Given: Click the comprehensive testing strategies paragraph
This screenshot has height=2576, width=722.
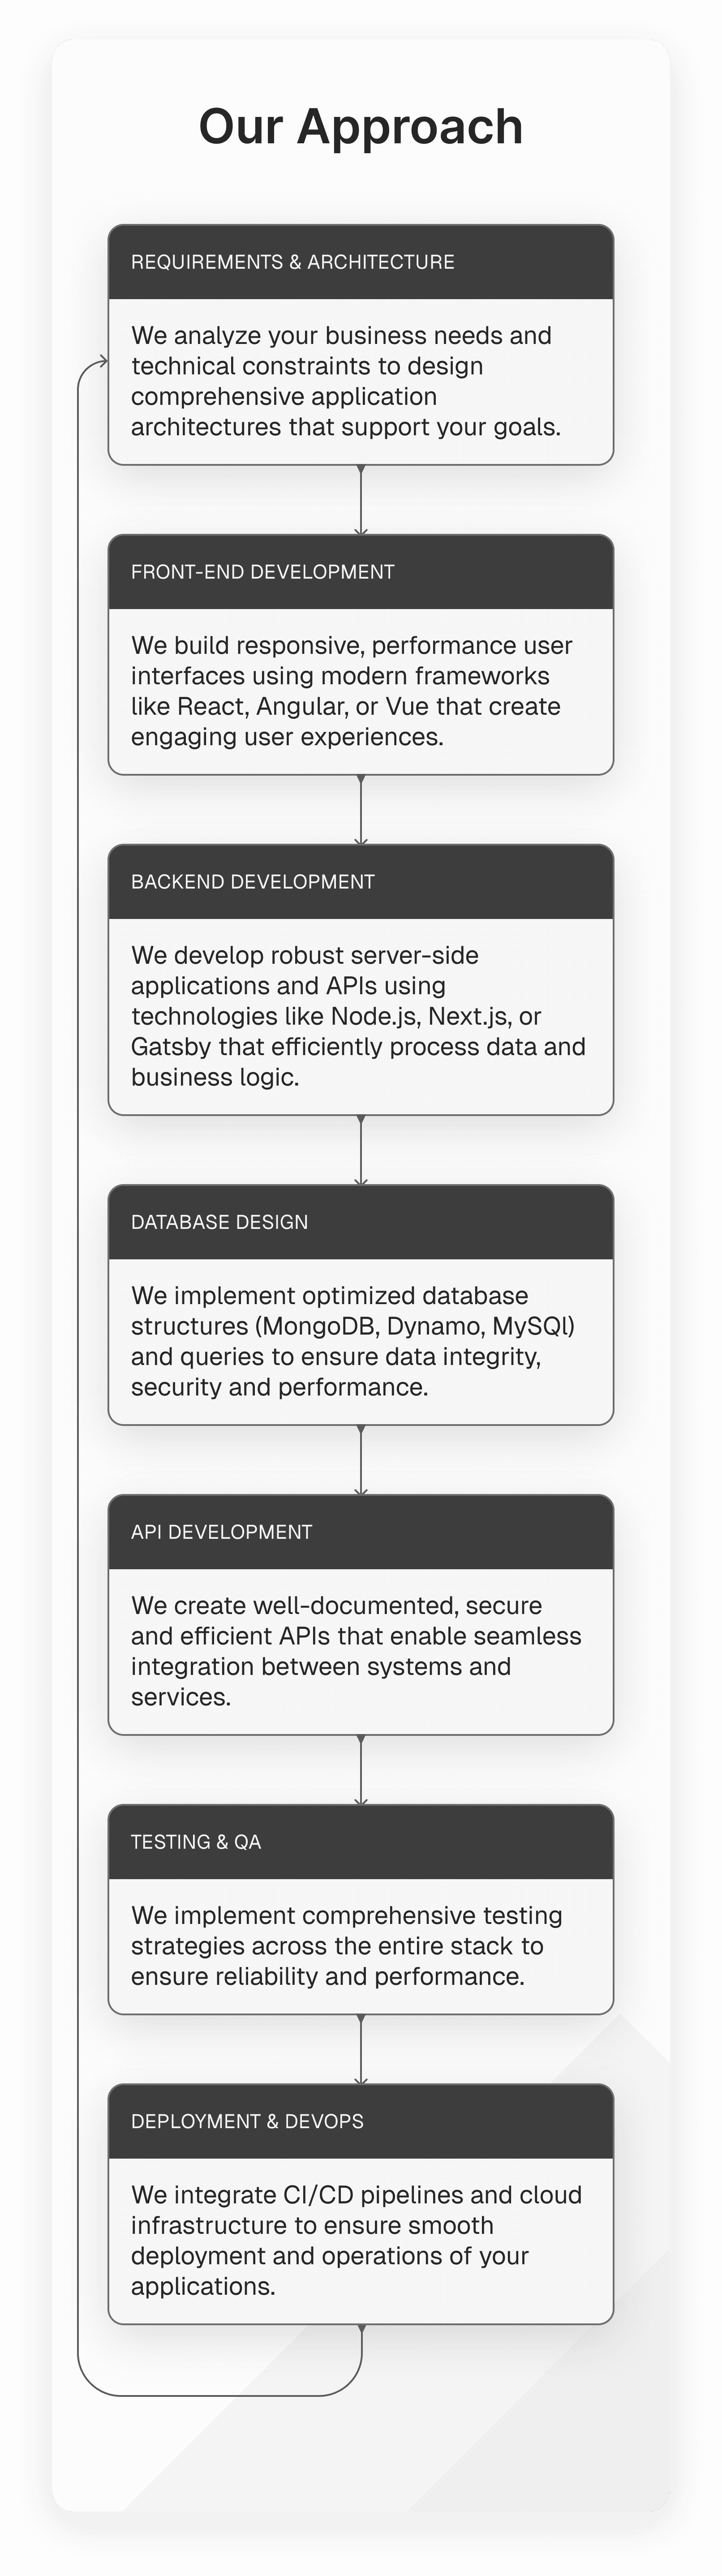Looking at the screenshot, I should pos(346,1946).
